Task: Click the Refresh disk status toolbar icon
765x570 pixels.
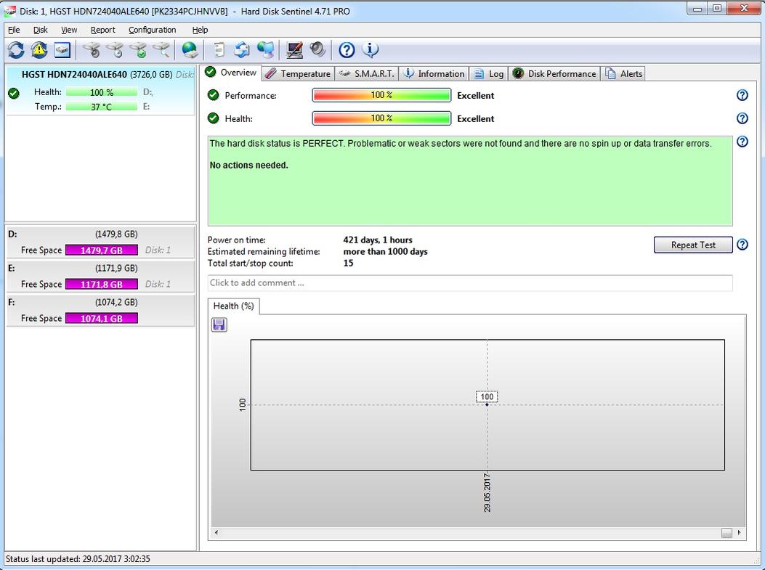Action: [x=15, y=49]
